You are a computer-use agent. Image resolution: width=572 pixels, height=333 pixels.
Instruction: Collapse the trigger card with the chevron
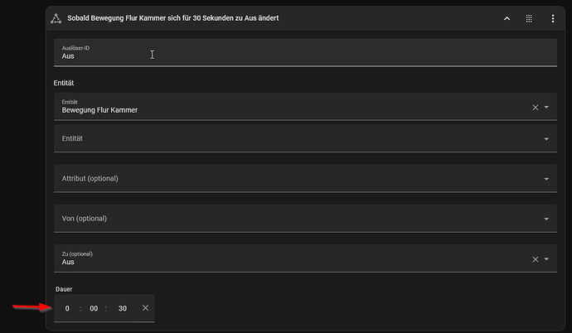tap(507, 18)
